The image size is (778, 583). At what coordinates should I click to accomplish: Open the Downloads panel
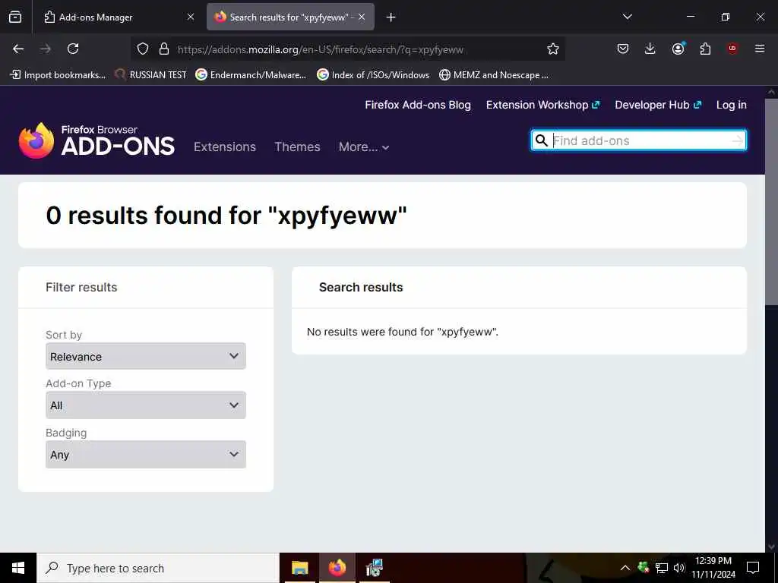coord(650,49)
